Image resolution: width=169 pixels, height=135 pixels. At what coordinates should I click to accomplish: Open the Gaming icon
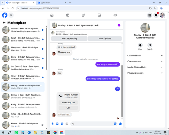pos(115,15)
